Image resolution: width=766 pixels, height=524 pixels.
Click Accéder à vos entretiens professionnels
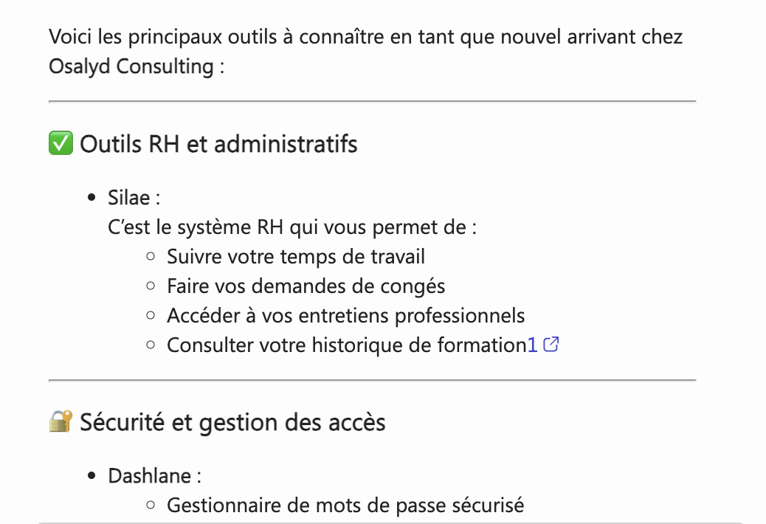pyautogui.click(x=346, y=316)
